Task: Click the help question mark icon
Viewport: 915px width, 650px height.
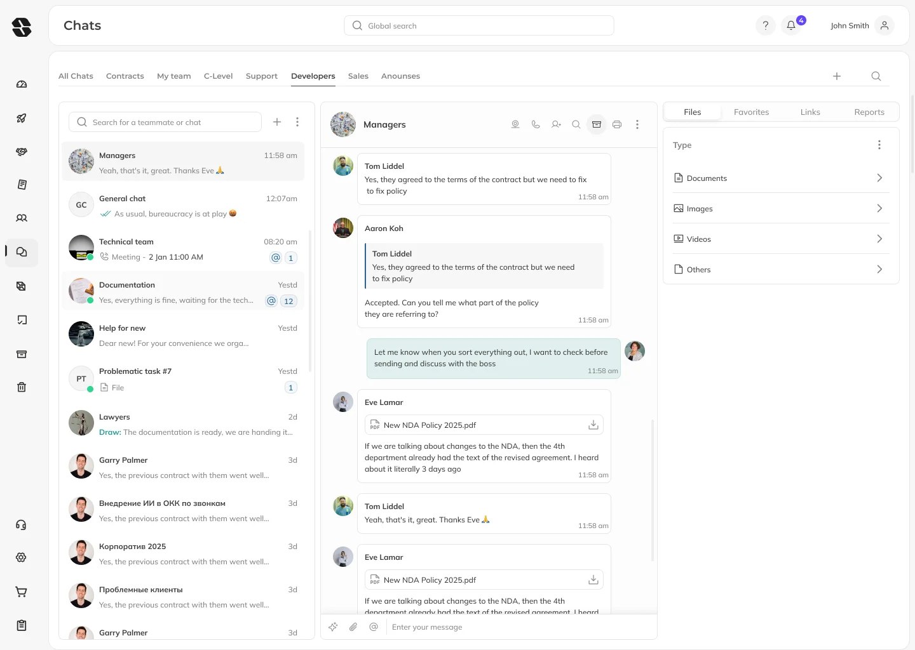Action: (x=765, y=25)
